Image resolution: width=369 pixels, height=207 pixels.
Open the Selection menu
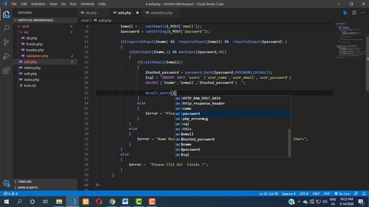38,4
